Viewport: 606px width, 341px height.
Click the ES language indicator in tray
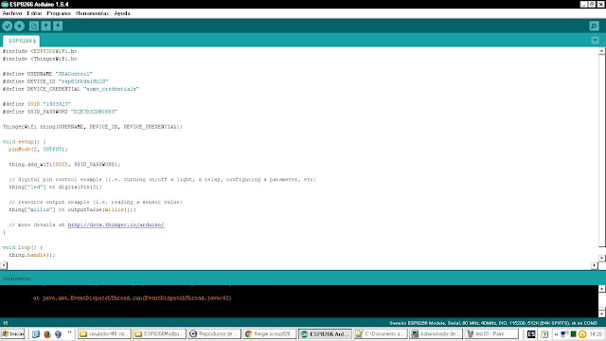(531, 334)
